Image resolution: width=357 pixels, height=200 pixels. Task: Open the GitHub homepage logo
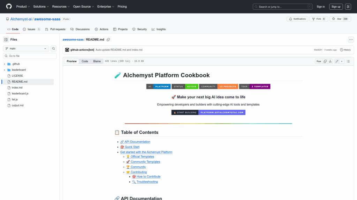tap(9, 6)
